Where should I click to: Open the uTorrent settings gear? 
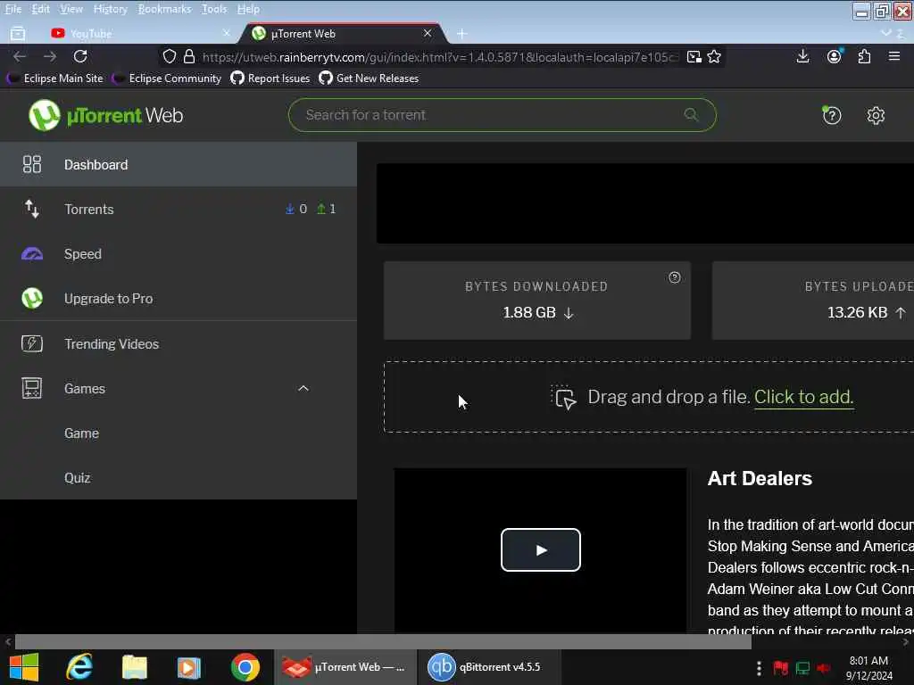[876, 115]
